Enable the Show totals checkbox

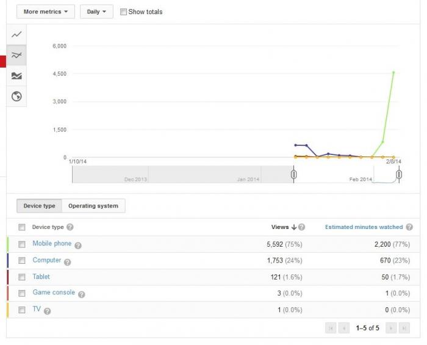point(123,12)
